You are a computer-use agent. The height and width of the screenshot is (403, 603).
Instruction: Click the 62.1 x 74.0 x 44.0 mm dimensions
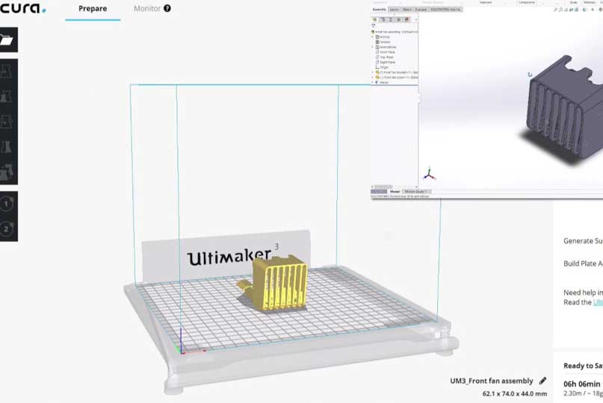pos(515,394)
